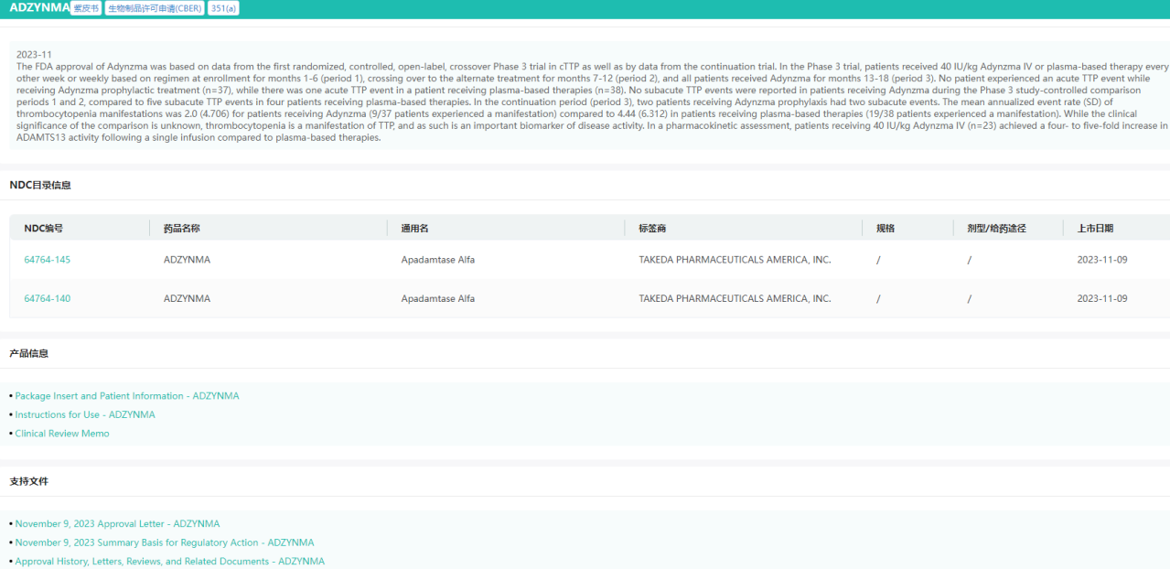Select Apadamtase Alfa in 64764-140 row
Screen dimensions: 1170x569
pos(437,298)
